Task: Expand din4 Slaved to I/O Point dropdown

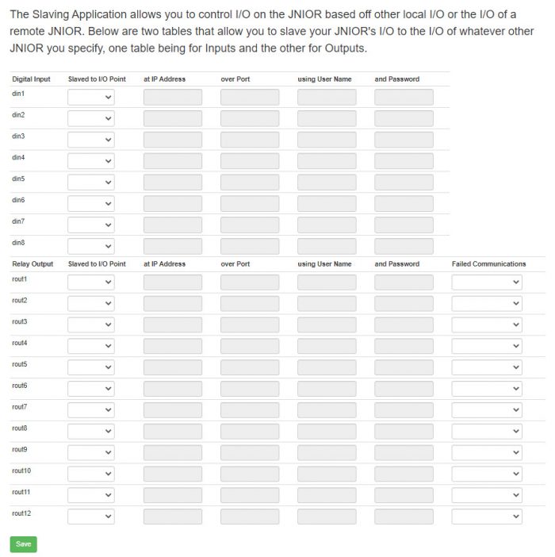Action: [x=91, y=161]
